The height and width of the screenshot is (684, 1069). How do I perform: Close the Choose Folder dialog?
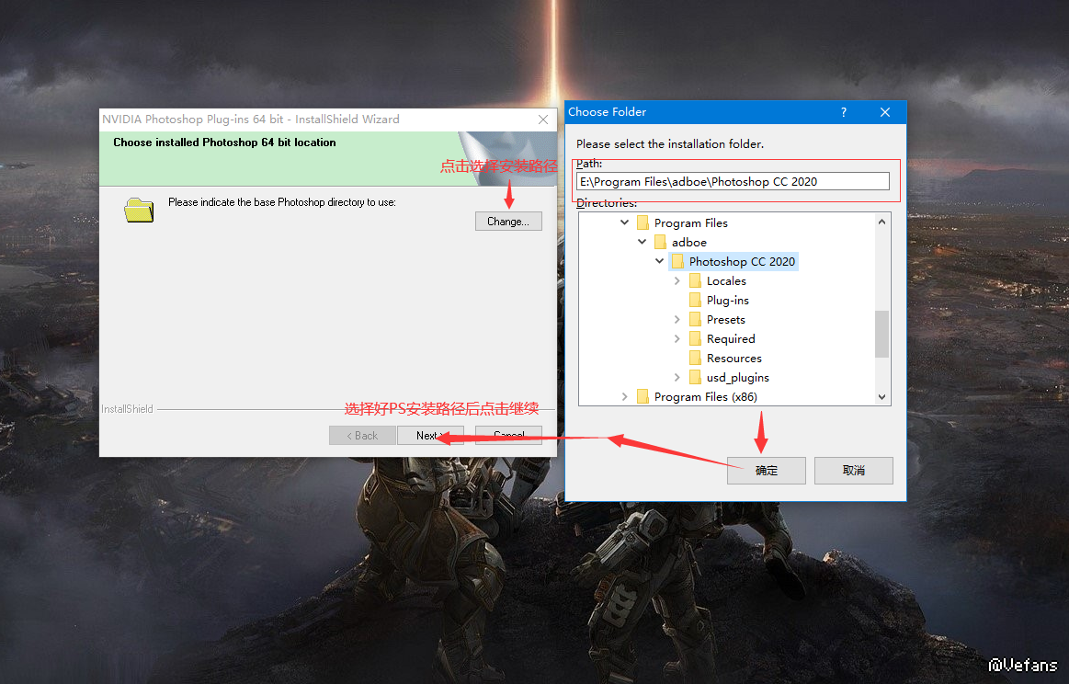tap(885, 112)
